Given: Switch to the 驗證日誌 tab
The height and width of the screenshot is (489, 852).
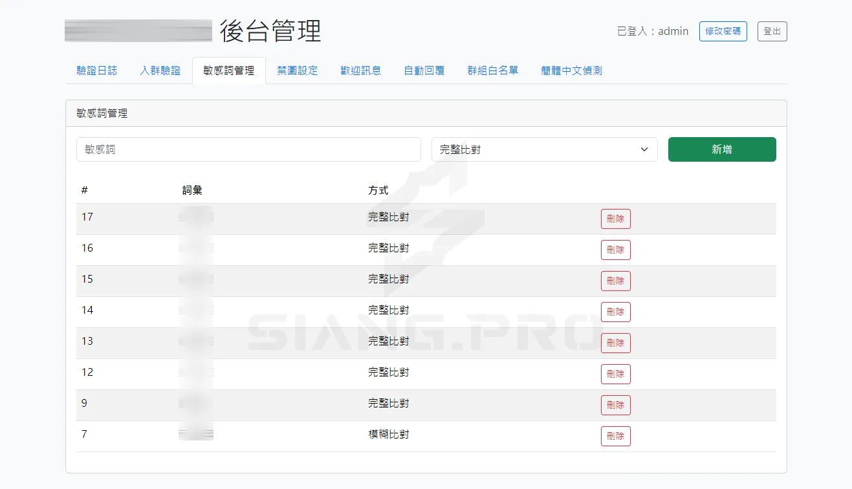Looking at the screenshot, I should point(96,71).
